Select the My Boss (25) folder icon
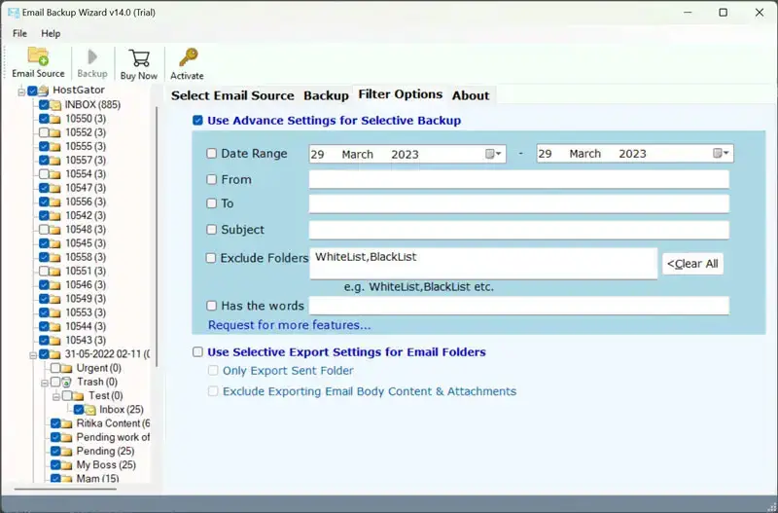Image resolution: width=778 pixels, height=513 pixels. tap(68, 465)
